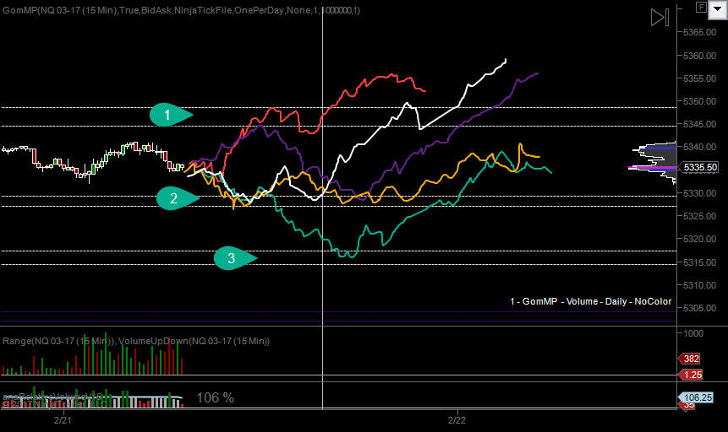728x432 pixels.
Task: Select the Range(NQ 03-17) indicator label
Action: coord(59,341)
